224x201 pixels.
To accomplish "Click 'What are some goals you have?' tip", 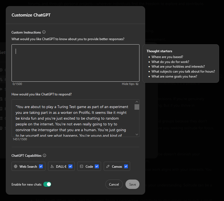I will point(174,76).
